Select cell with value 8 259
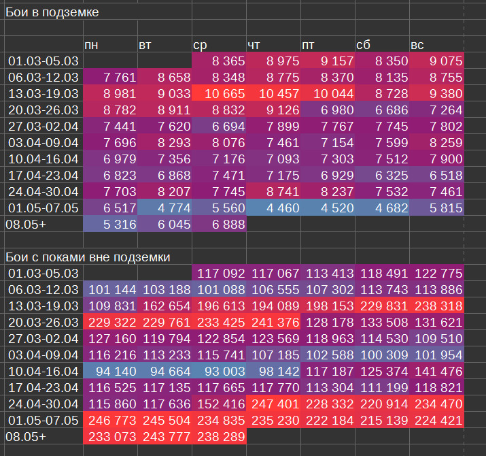Screen dimensions: 486x456 point(436,142)
